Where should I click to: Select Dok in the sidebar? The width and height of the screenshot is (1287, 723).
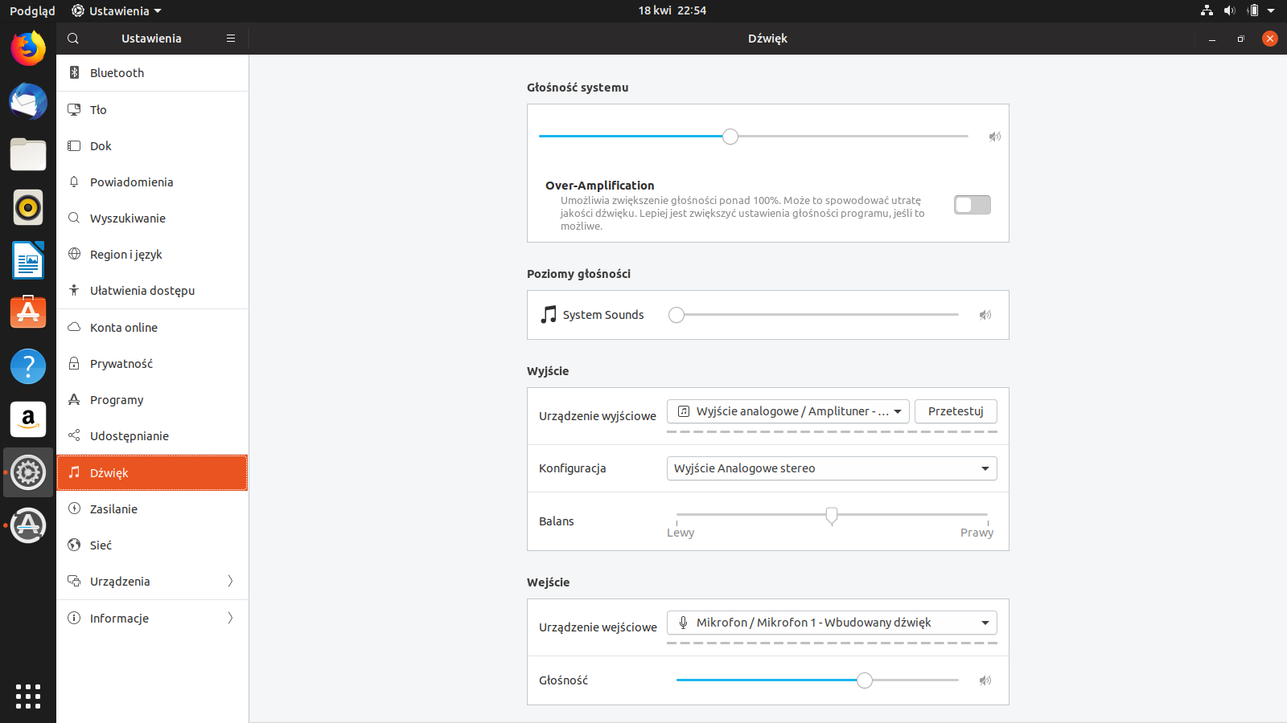[152, 146]
